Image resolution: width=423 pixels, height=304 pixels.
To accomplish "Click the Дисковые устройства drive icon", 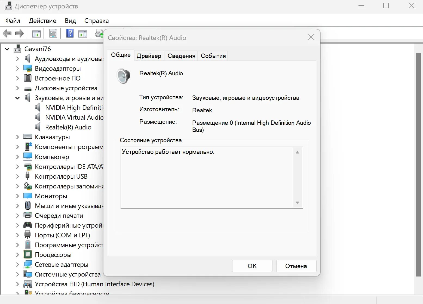I will pyautogui.click(x=28, y=89).
